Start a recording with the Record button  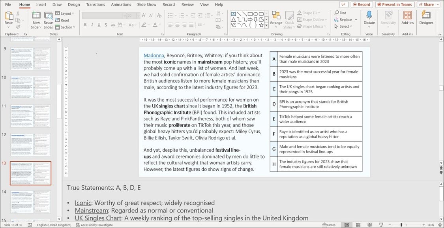(x=362, y=4)
